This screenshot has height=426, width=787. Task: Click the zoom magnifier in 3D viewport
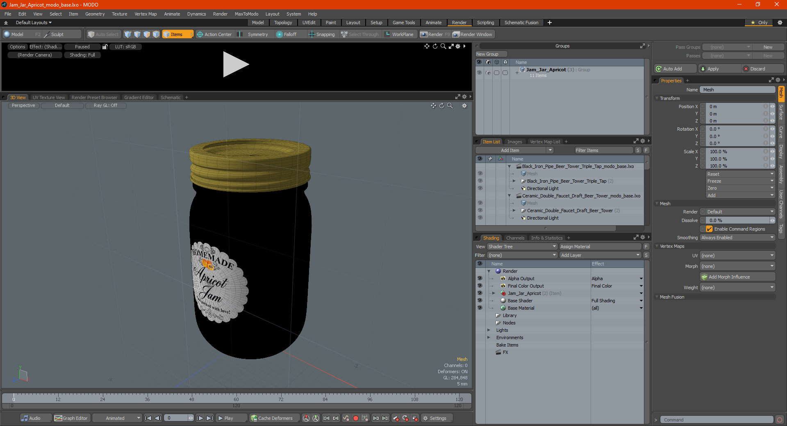point(450,106)
